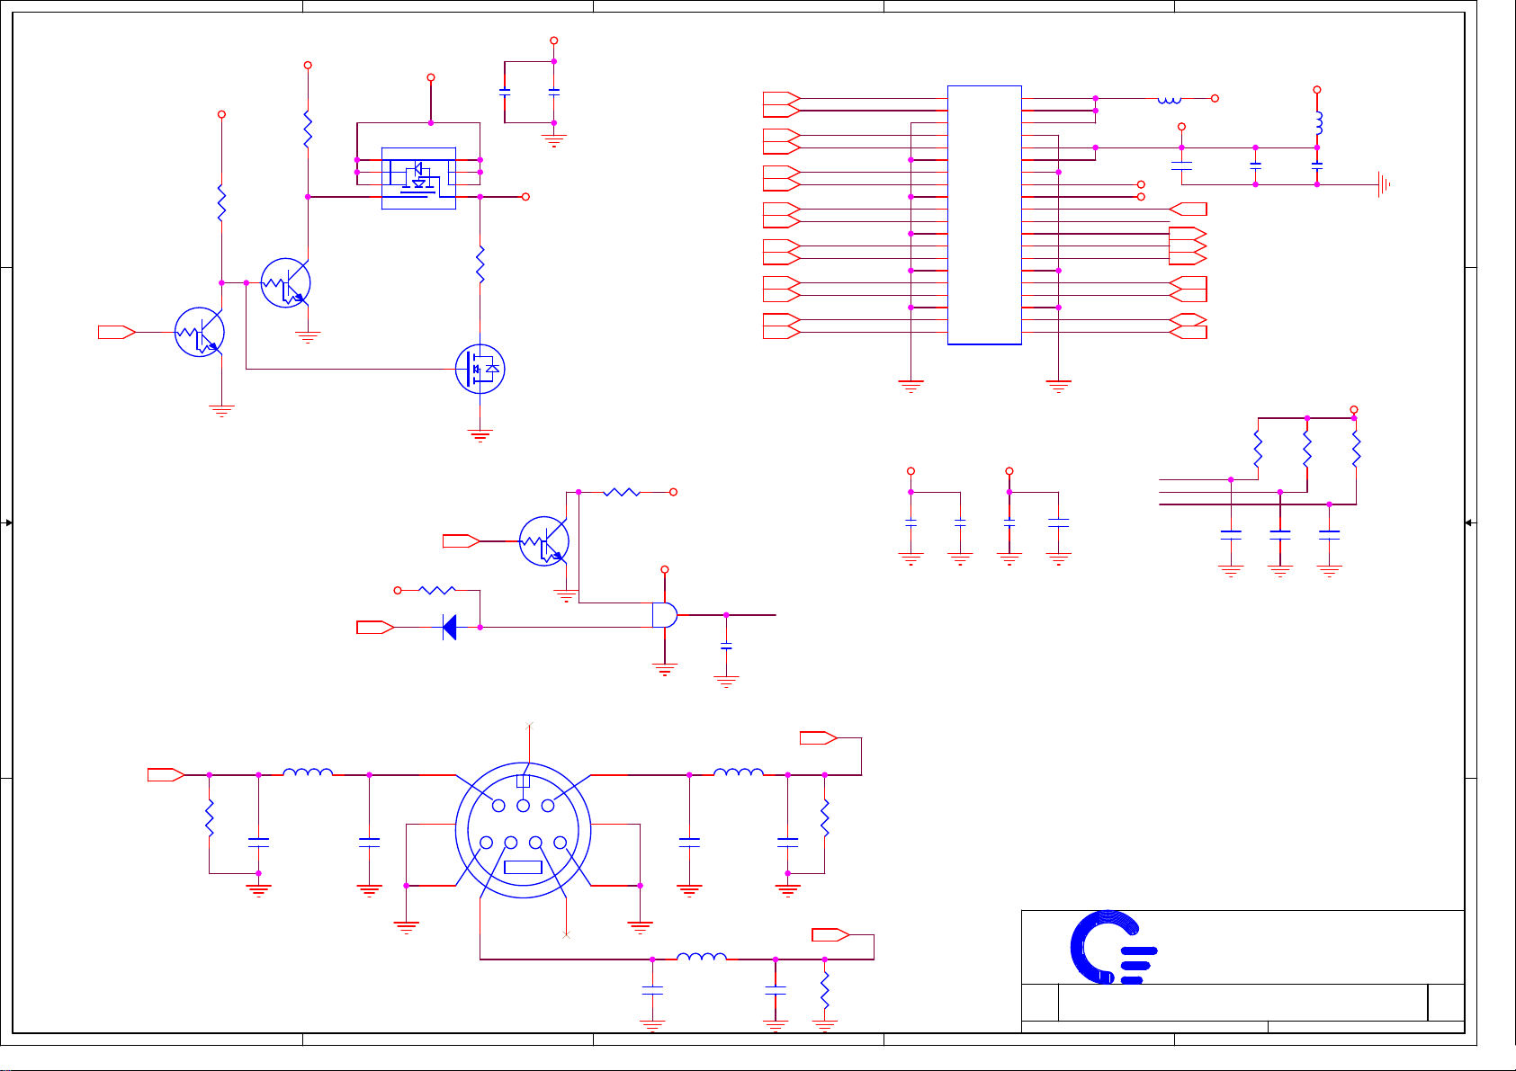
Task: Select the inductor right of the round connector
Action: 739,772
